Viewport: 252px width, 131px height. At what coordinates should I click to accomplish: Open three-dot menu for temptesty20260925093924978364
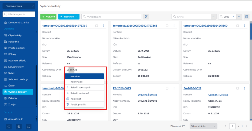point(103,26)
